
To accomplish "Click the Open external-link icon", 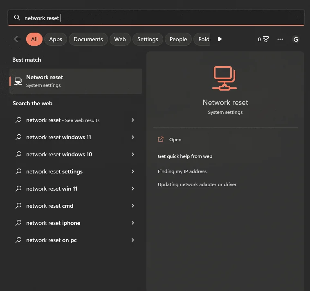I will [161, 140].
